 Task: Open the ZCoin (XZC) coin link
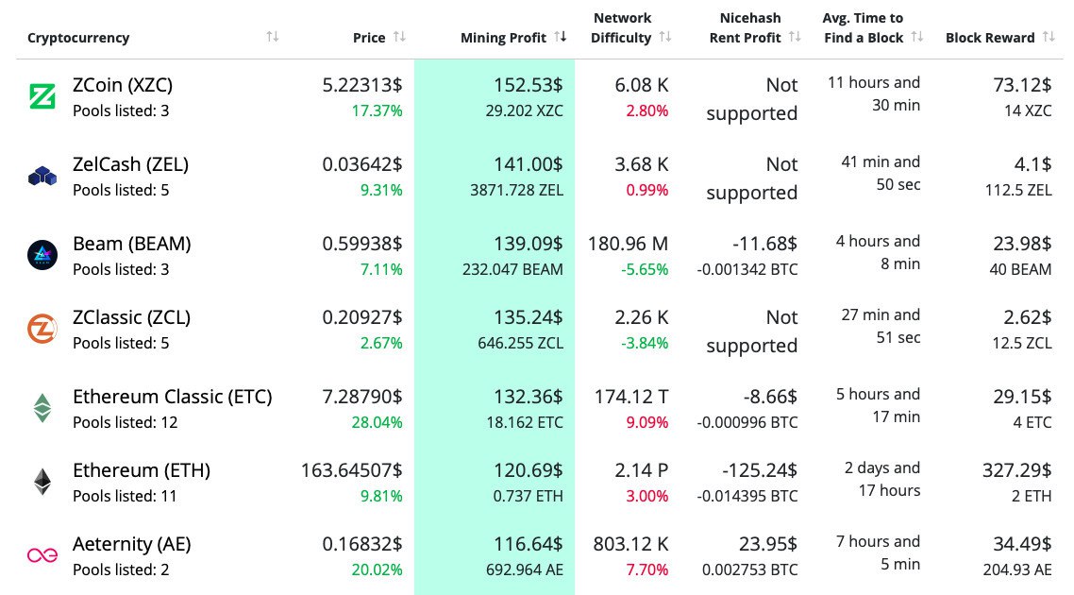coord(123,85)
